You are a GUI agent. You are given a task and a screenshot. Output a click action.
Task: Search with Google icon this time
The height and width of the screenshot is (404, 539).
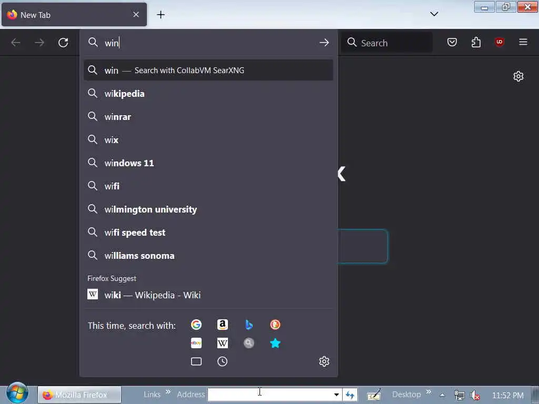pyautogui.click(x=196, y=325)
